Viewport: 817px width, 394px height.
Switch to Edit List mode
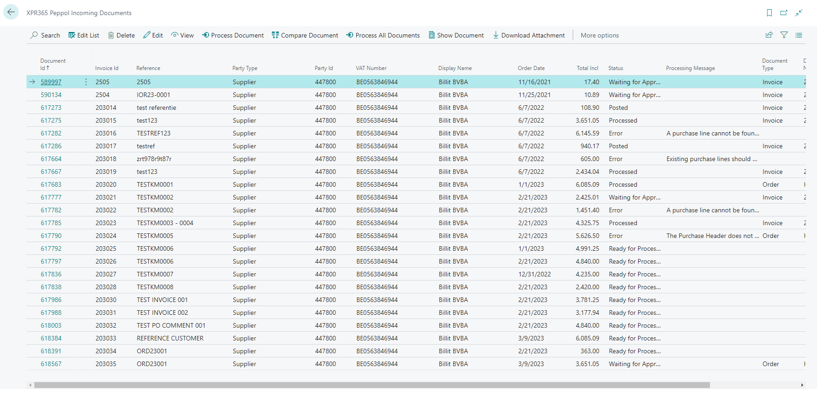84,35
